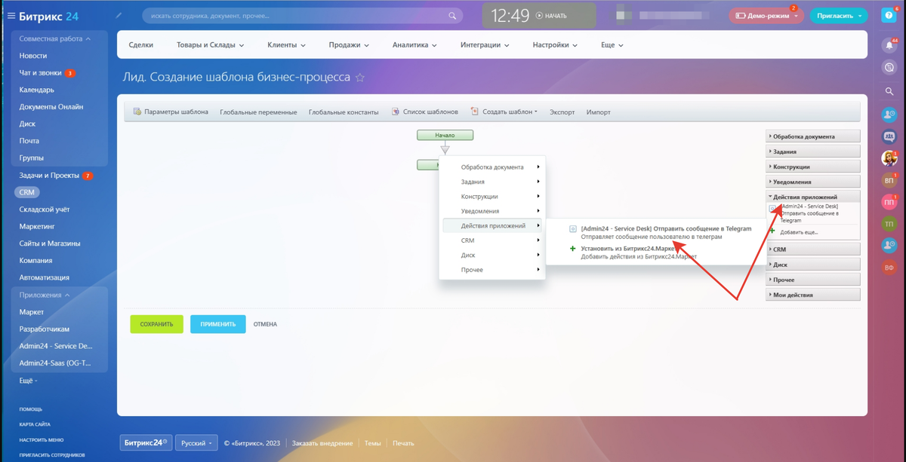Open chat bubble icon in right sidebar
This screenshot has width=906, height=462.
(x=889, y=67)
